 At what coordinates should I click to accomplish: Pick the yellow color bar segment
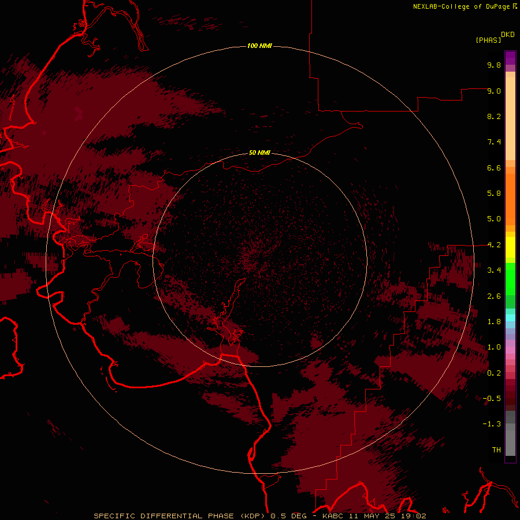pyautogui.click(x=510, y=247)
